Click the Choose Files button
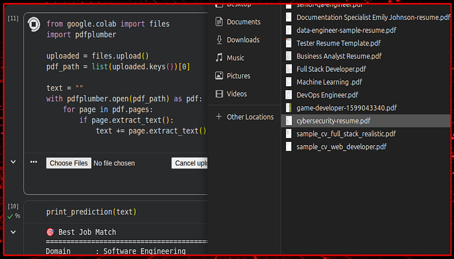 pos(69,163)
